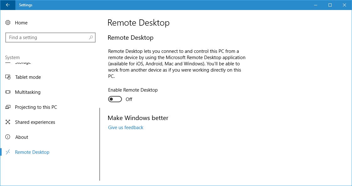This screenshot has width=352, height=186.
Task: Click the Off state label
Action: (x=129, y=99)
